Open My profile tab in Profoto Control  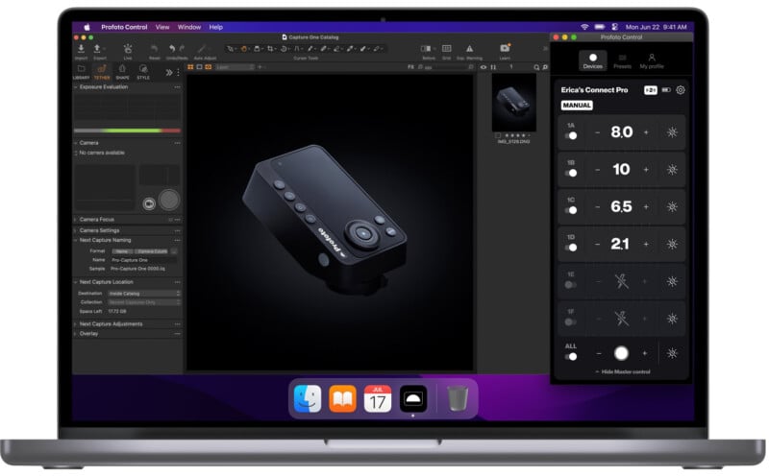point(652,61)
